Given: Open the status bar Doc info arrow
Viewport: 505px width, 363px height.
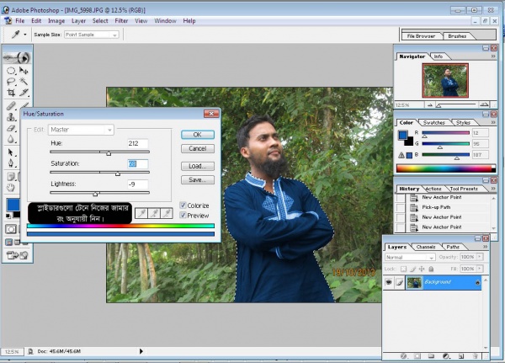Looking at the screenshot, I should click(x=141, y=351).
